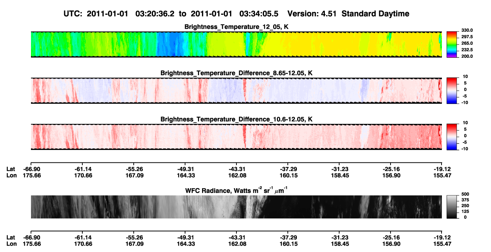Click the '200.0' color bar label
Screen dimensions: 491x252
[467, 56]
